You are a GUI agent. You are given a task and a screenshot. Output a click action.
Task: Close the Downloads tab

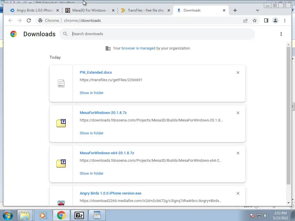coord(224,11)
